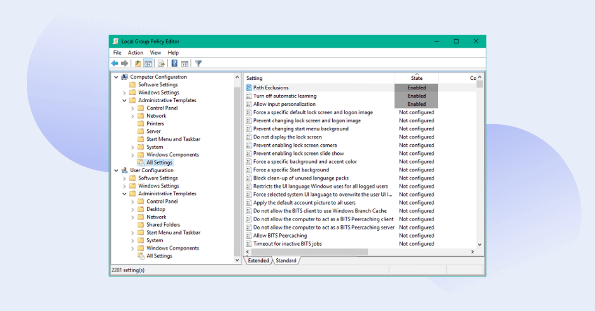Image resolution: width=595 pixels, height=311 pixels.
Task: Expand the Desktop folder under User Configuration
Action: pos(132,209)
